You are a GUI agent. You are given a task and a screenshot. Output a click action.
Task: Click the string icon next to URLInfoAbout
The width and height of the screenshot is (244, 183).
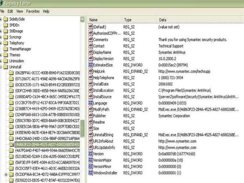(x=90, y=141)
